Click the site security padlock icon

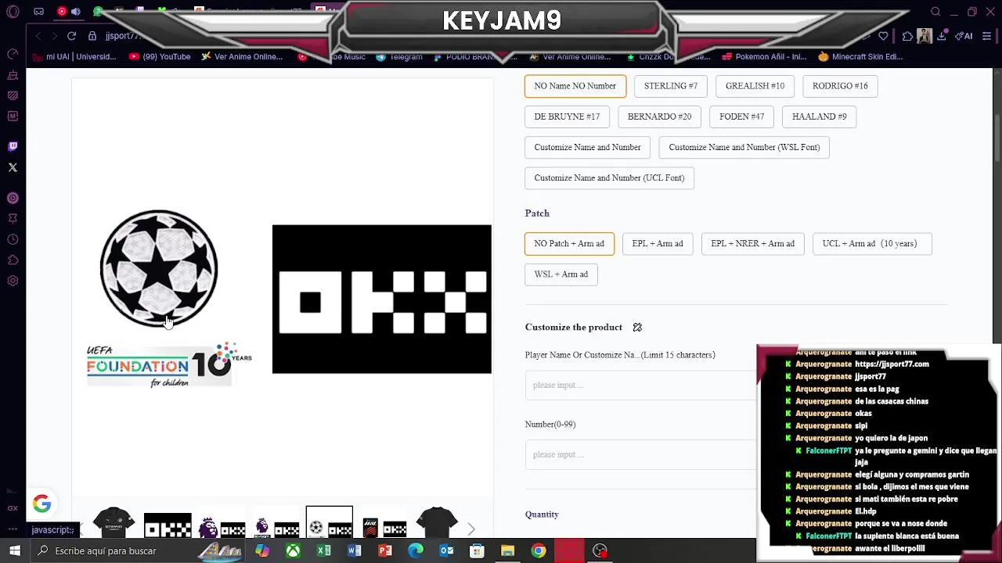pos(92,36)
